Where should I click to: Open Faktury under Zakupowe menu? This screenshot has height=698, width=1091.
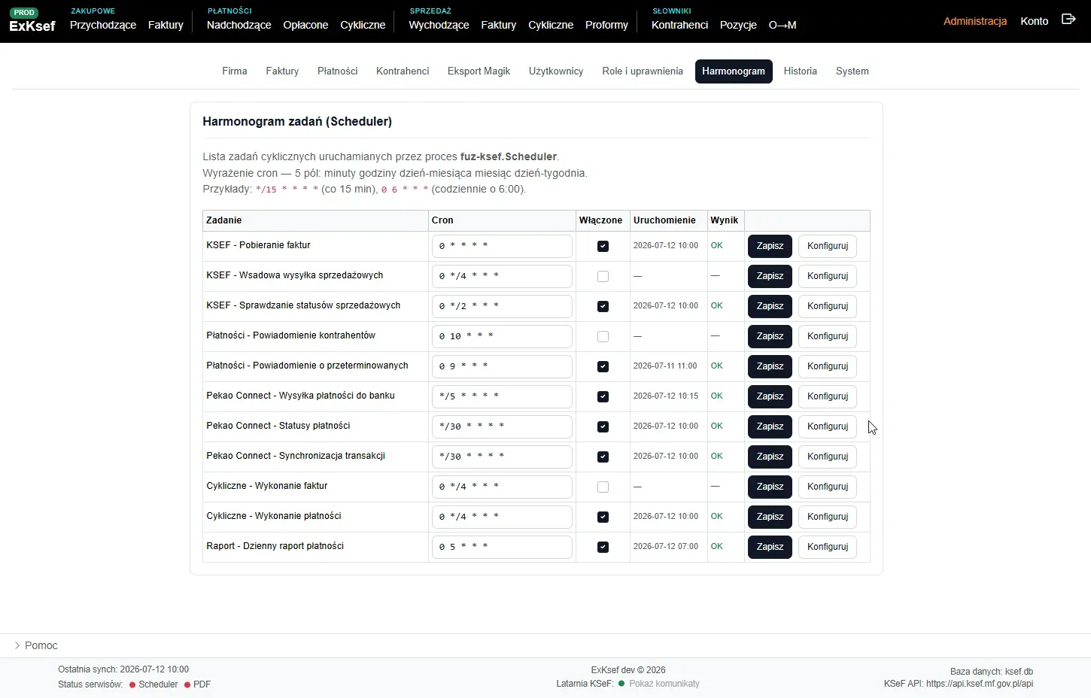[x=166, y=25]
